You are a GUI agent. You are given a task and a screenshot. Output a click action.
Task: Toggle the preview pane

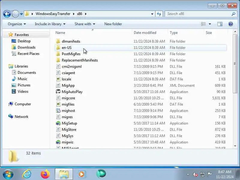(220, 24)
